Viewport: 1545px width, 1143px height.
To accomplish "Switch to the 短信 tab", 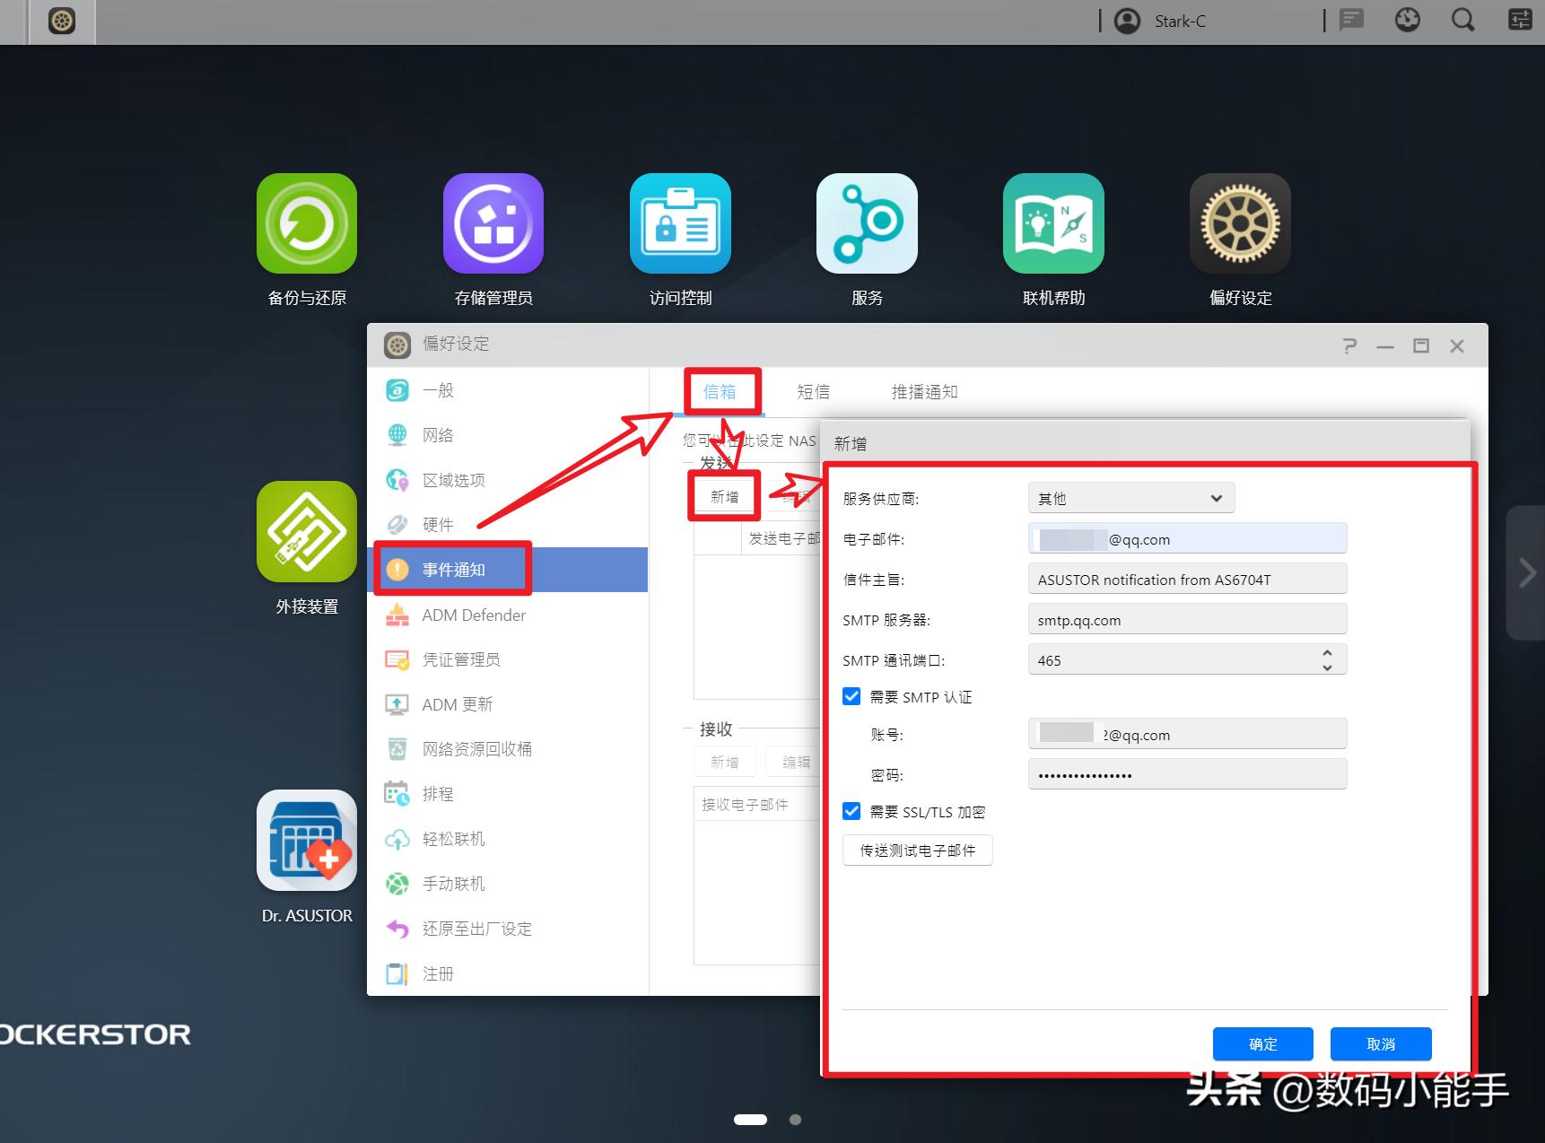I will click(x=813, y=392).
